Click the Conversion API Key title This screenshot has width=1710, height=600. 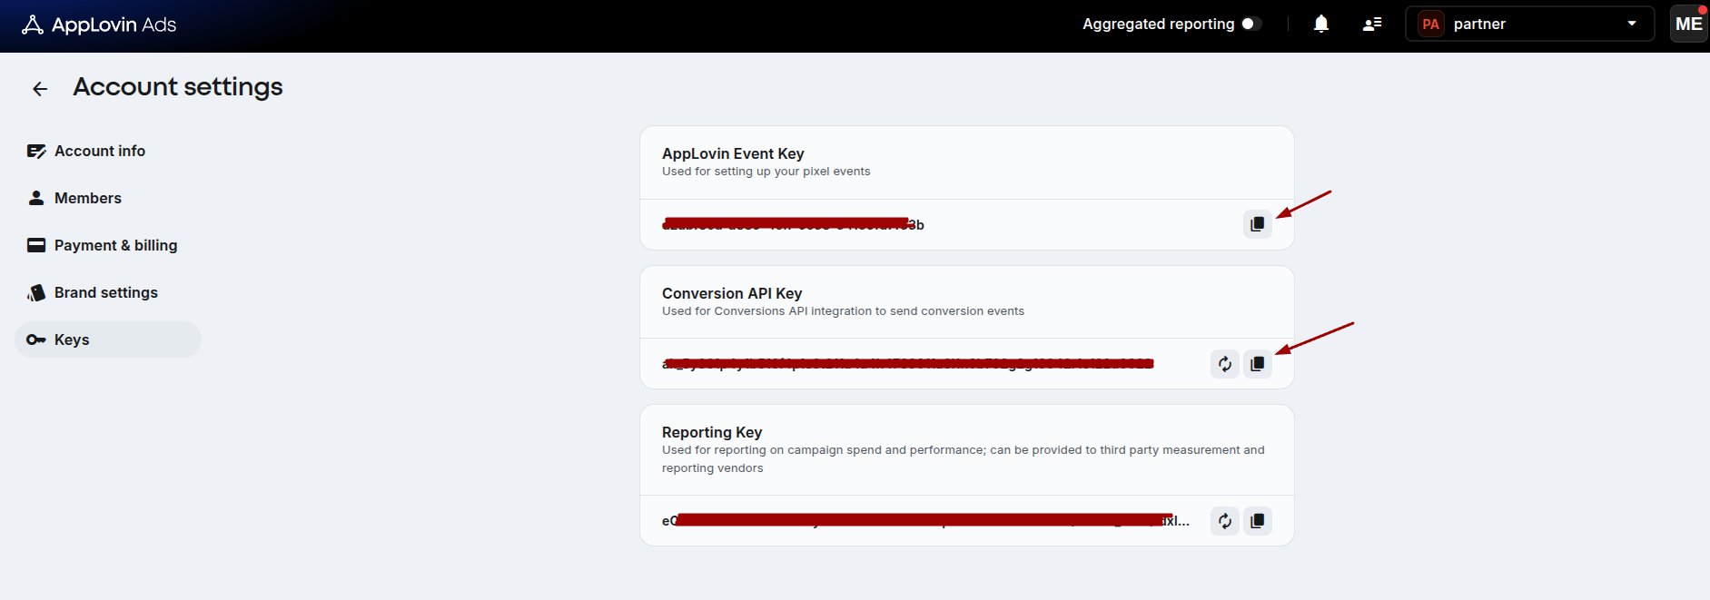point(732,293)
